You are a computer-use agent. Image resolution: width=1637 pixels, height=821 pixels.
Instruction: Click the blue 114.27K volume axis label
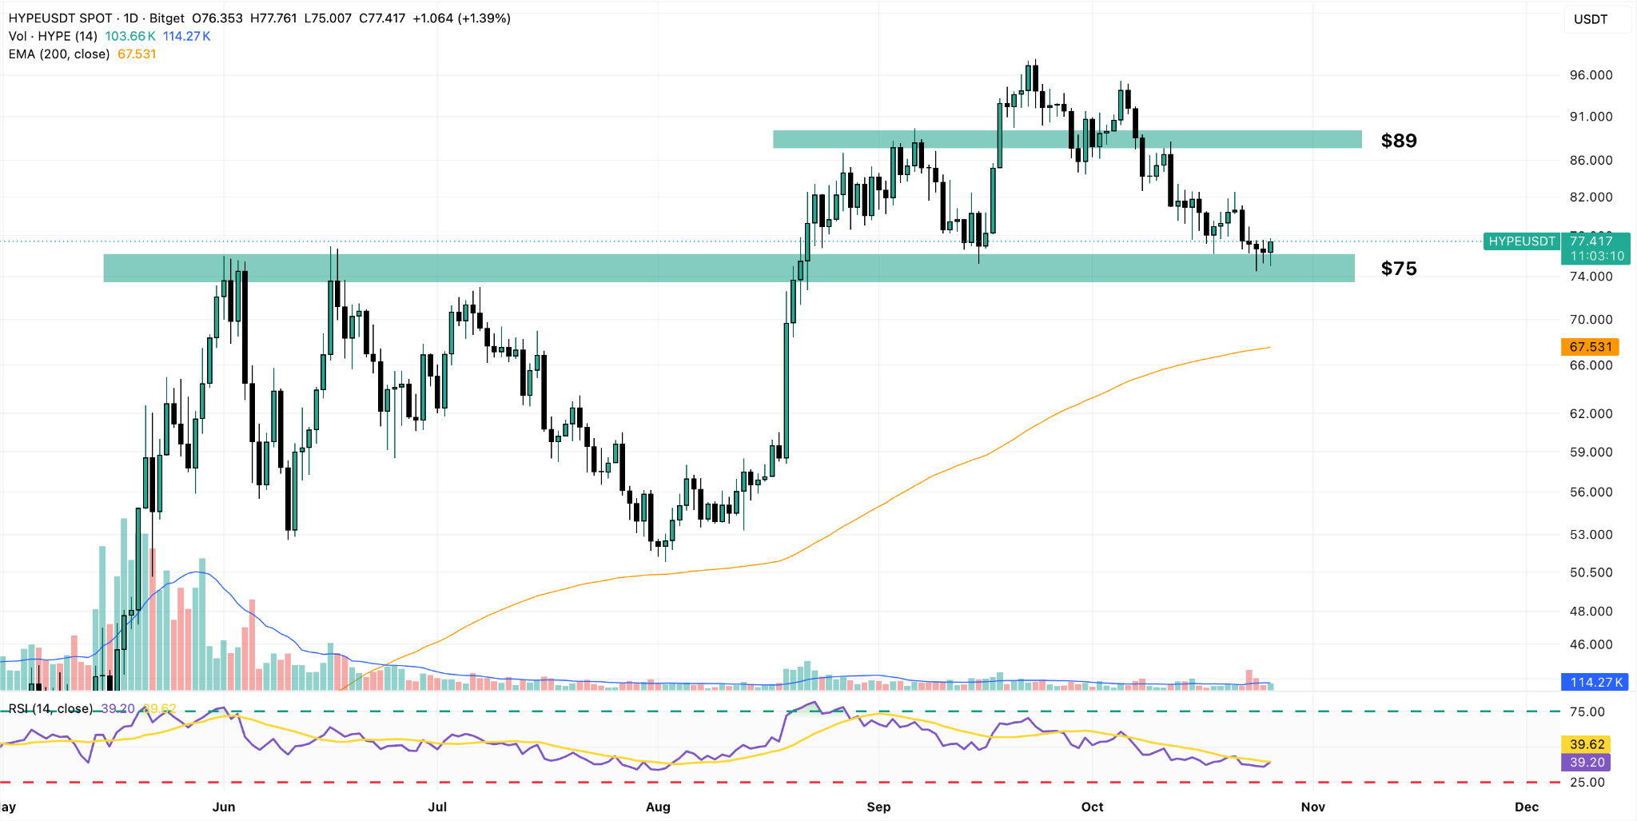point(1595,682)
